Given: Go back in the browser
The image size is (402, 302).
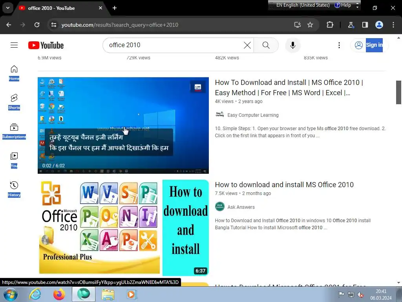Looking at the screenshot, I should (x=9, y=25).
